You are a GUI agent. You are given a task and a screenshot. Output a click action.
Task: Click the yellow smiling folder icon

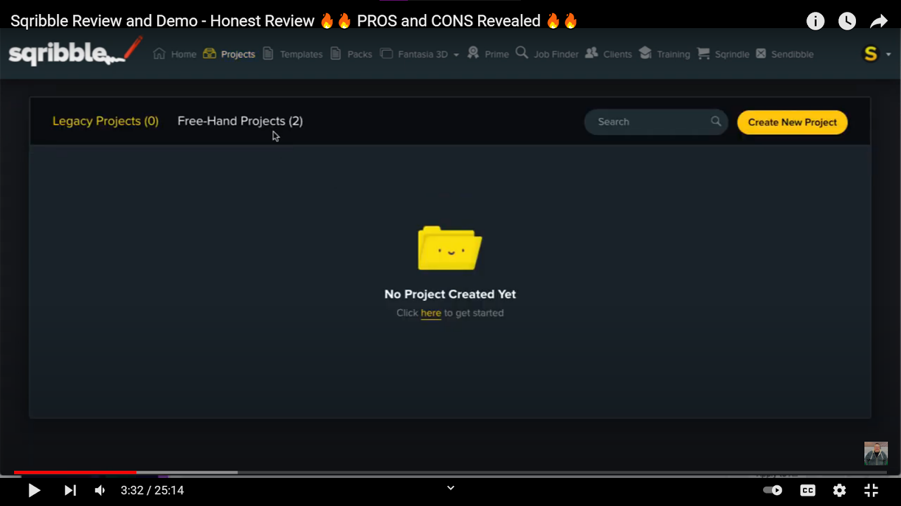[450, 248]
